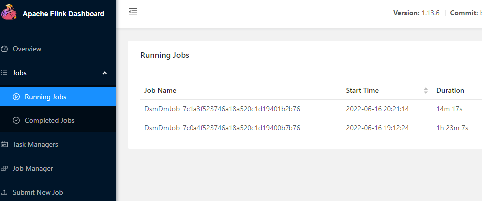Viewport: 482px width, 201px height.
Task: Click the Overview dashboard gauge icon
Action: 4,49
